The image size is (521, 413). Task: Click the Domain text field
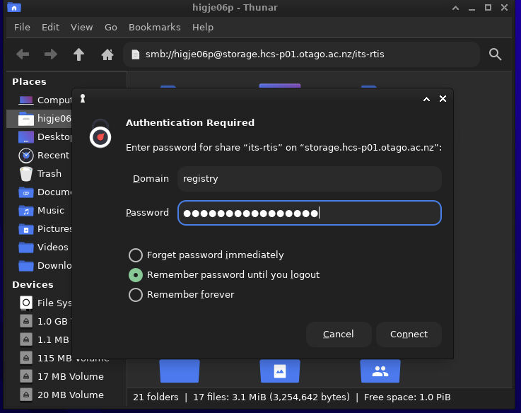[x=309, y=179]
